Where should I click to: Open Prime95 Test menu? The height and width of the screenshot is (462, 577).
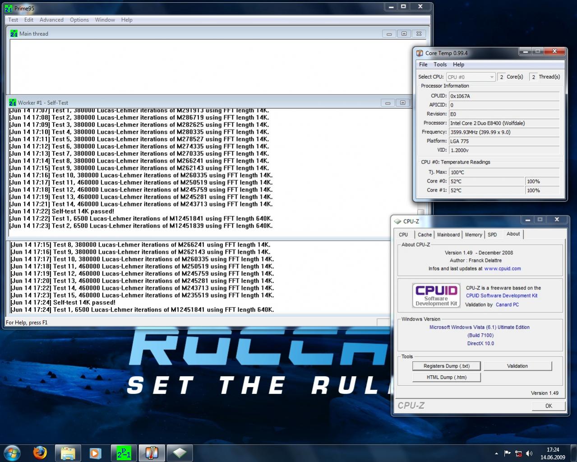coord(13,20)
